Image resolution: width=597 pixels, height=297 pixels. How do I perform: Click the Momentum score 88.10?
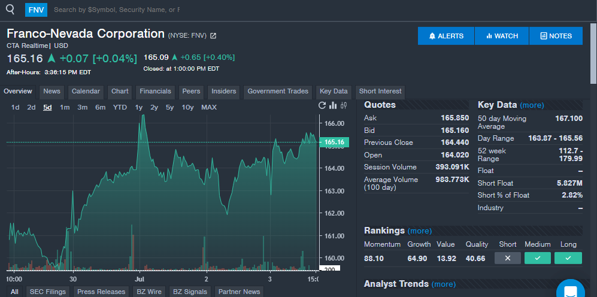tap(374, 259)
